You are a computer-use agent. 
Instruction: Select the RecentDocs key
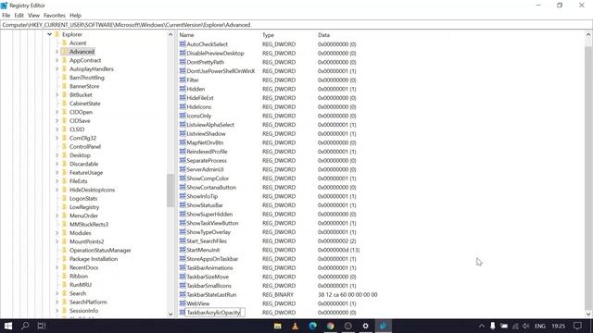(83, 267)
